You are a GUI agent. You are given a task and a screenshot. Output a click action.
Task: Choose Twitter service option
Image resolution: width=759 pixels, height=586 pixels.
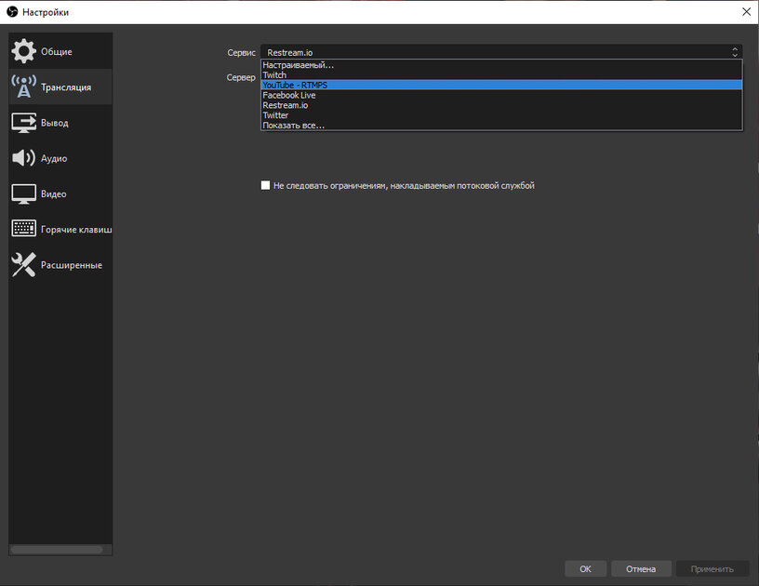pyautogui.click(x=501, y=115)
